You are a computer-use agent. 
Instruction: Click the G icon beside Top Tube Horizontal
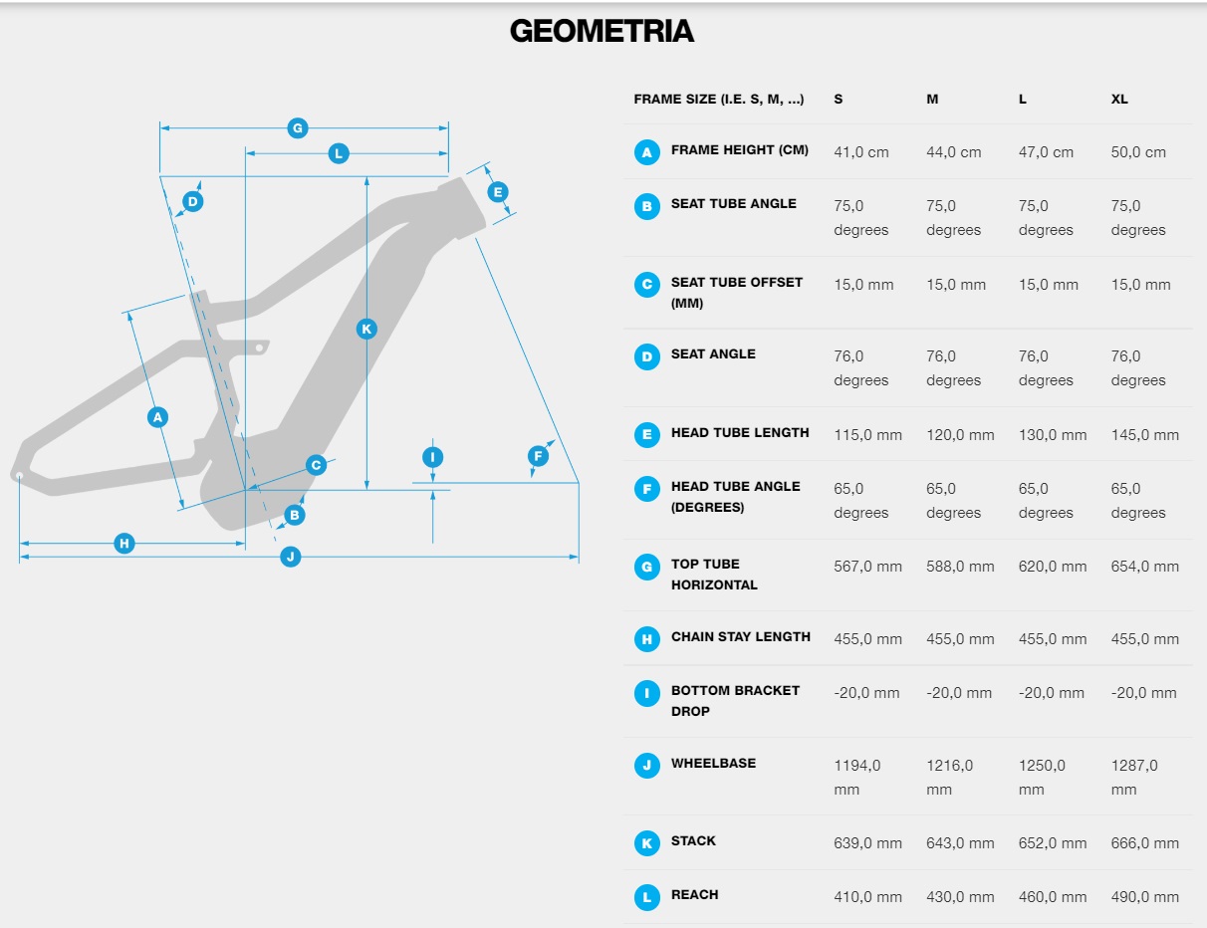(647, 568)
